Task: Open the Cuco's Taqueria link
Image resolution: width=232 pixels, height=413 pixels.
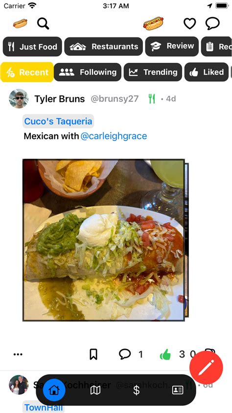Action: pos(58,122)
